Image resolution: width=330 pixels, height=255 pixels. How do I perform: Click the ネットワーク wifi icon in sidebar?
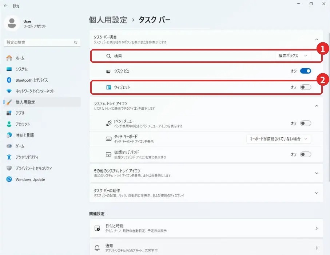pos(9,91)
